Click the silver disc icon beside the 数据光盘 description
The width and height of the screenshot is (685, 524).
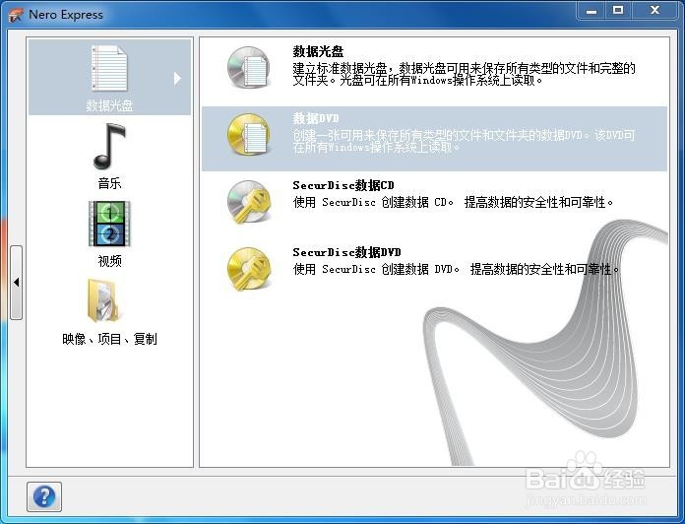249,68
